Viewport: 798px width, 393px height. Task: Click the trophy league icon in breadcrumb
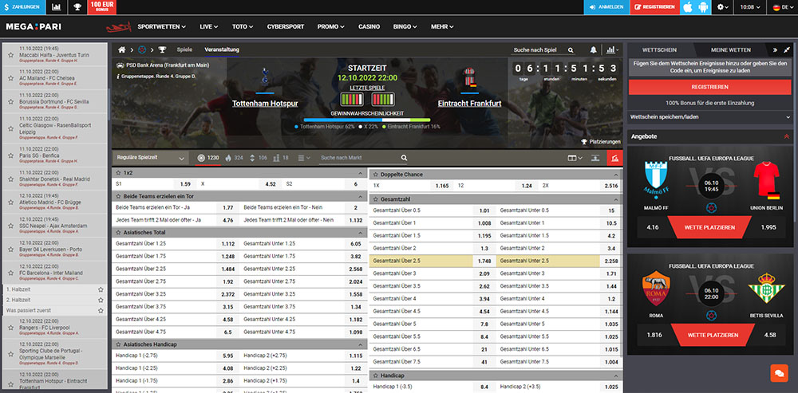click(x=162, y=50)
